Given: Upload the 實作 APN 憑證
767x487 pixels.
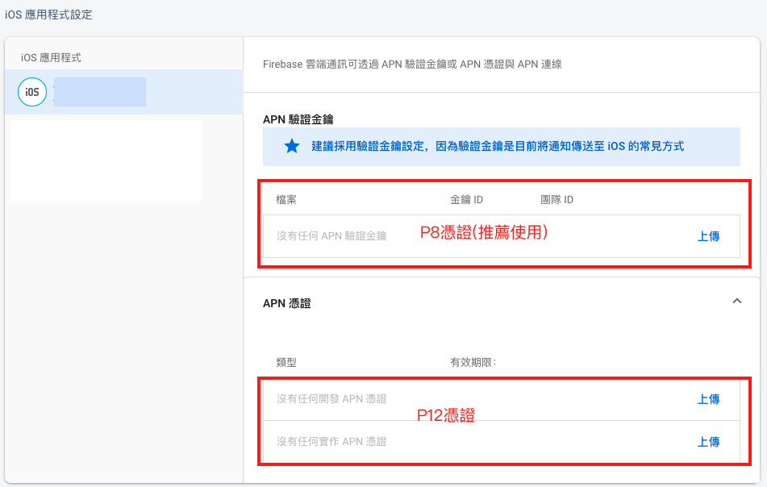Looking at the screenshot, I should (x=708, y=442).
